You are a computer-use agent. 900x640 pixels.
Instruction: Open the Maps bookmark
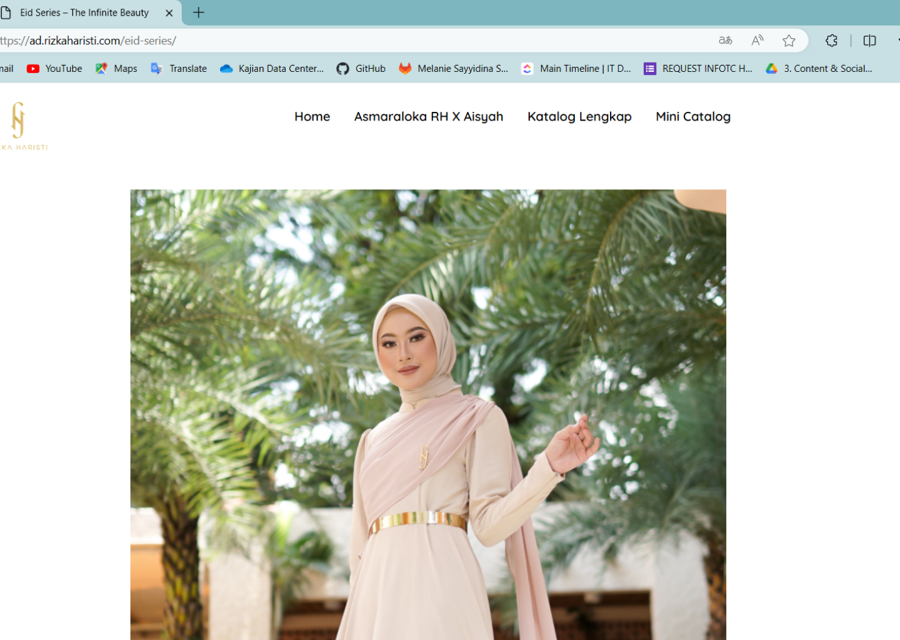pos(116,69)
